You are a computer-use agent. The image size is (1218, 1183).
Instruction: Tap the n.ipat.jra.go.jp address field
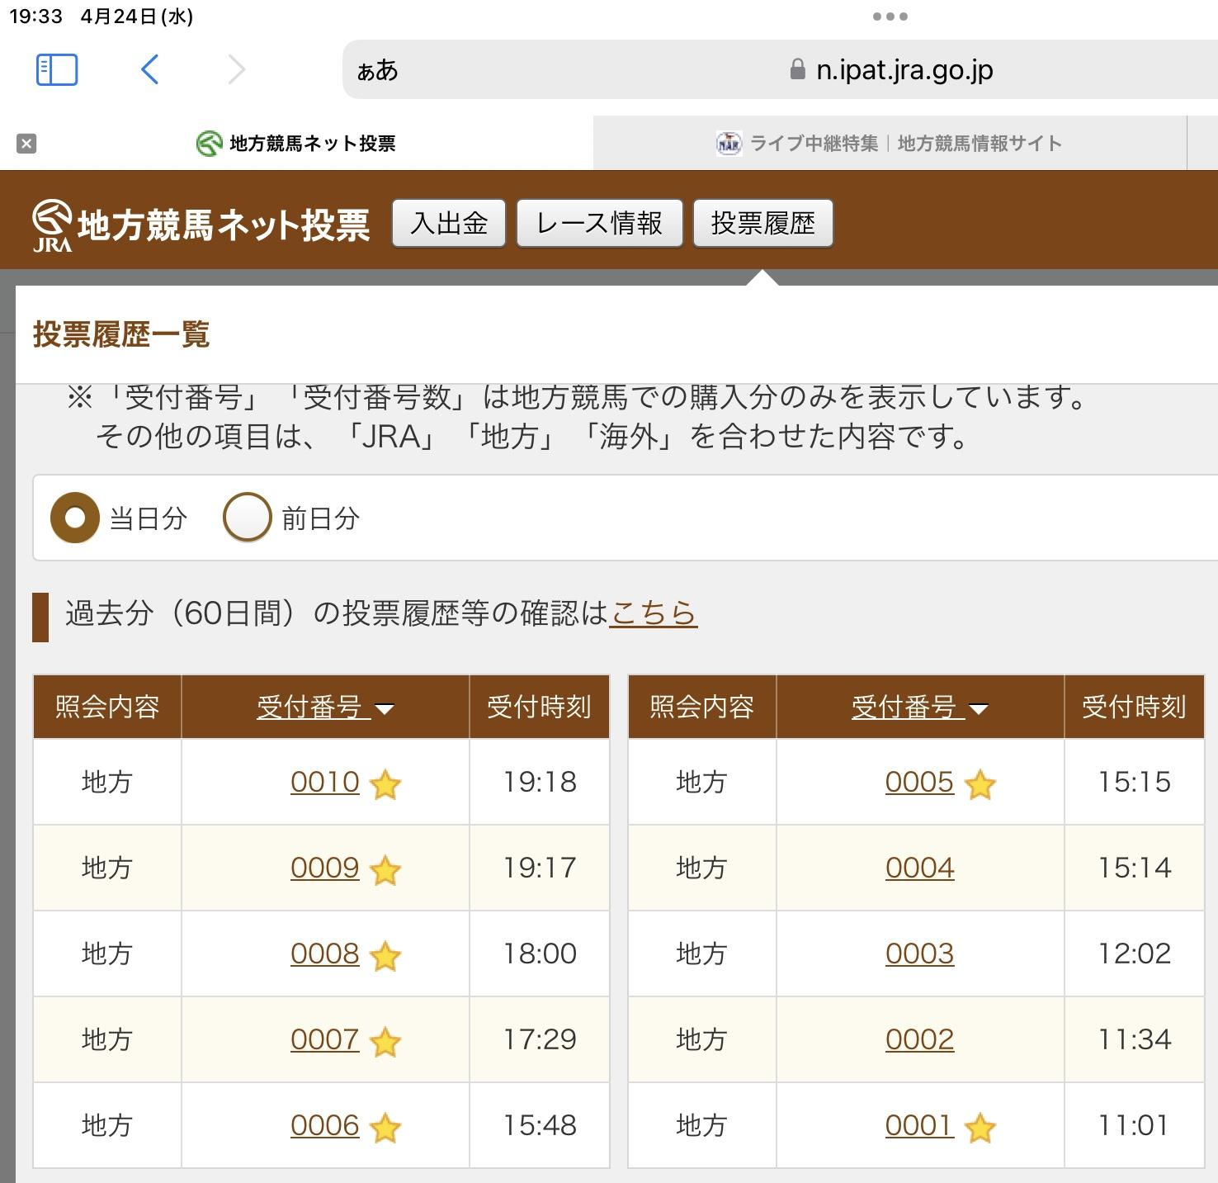pos(904,70)
